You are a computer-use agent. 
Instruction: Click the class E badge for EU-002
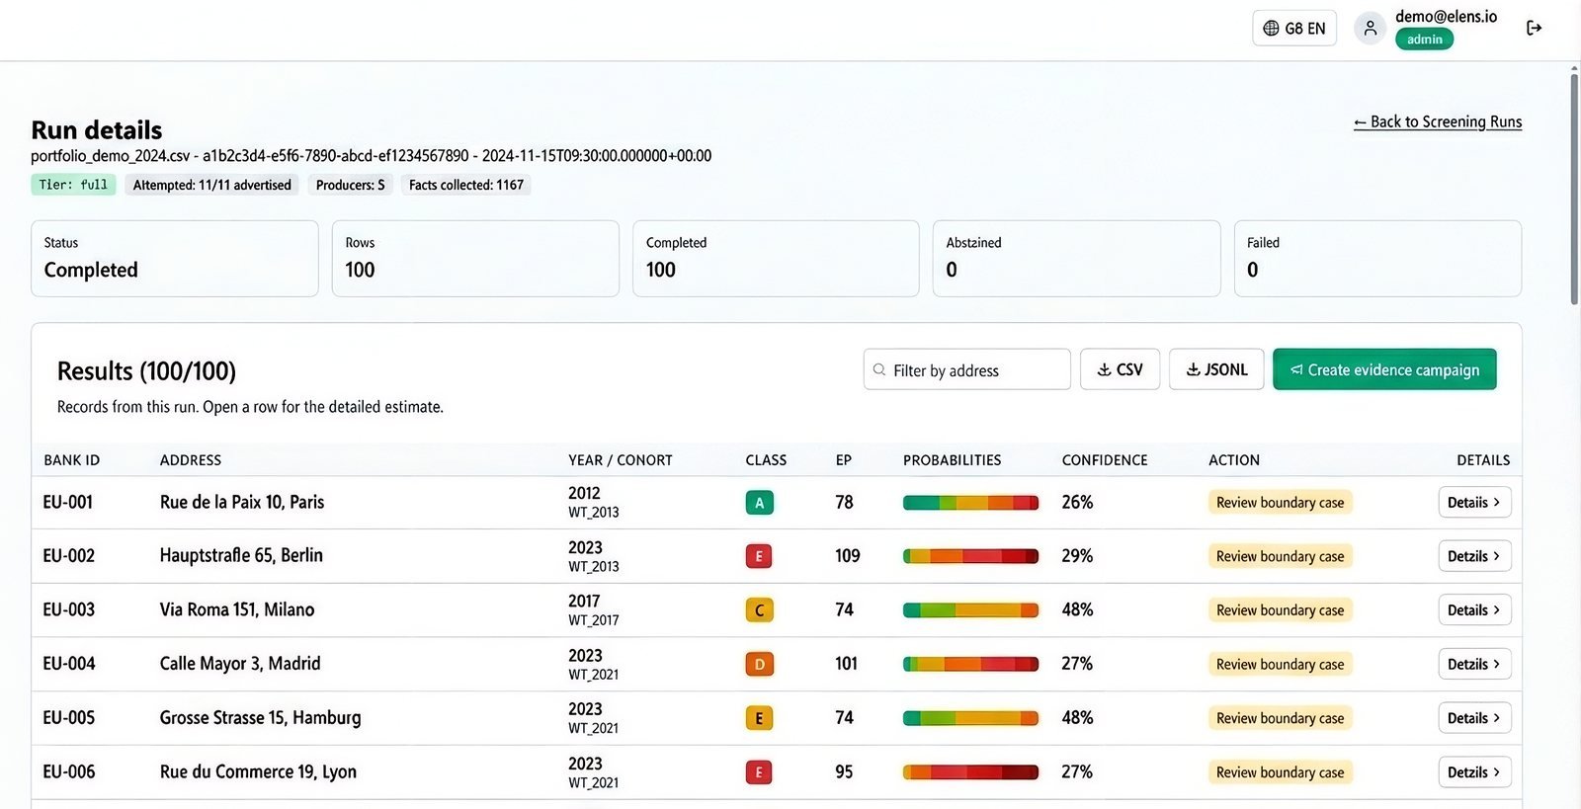[x=759, y=556]
